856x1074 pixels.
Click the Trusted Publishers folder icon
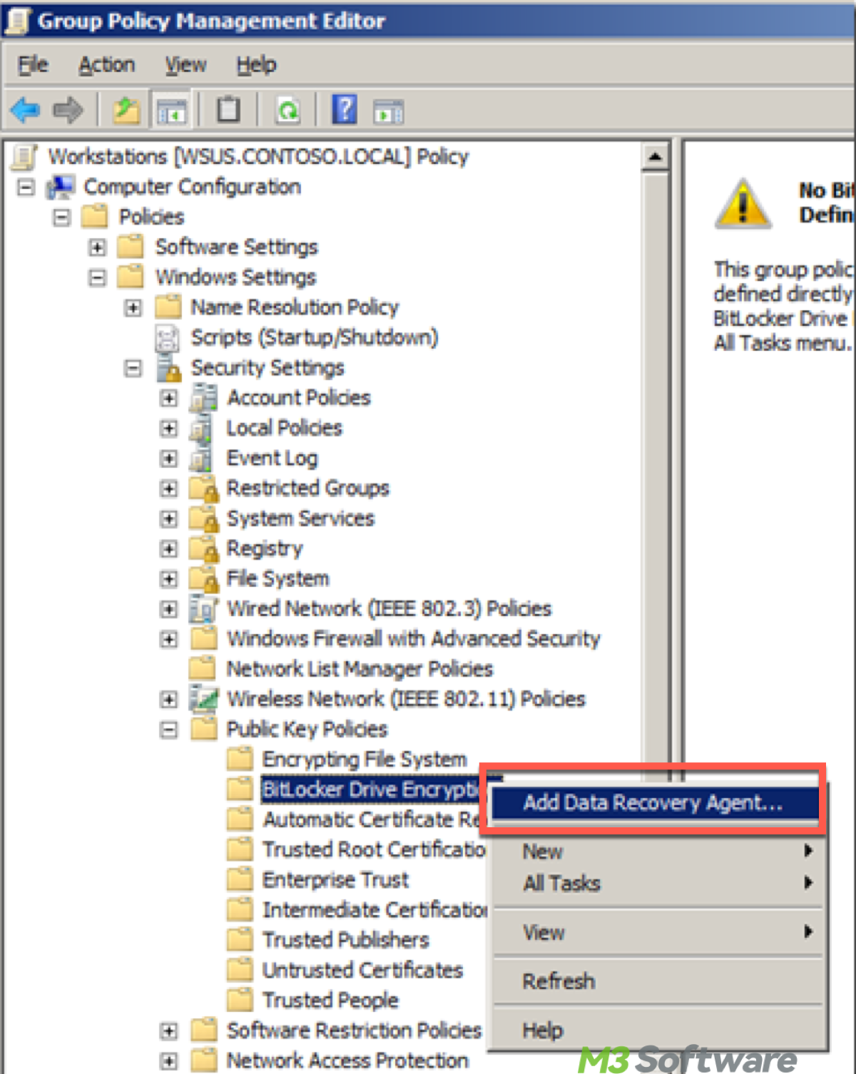click(240, 940)
